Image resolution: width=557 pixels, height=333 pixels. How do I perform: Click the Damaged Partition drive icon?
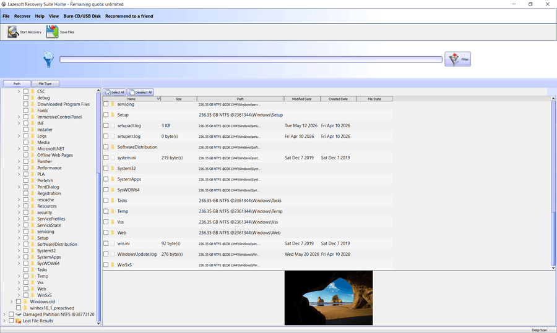[19, 314]
